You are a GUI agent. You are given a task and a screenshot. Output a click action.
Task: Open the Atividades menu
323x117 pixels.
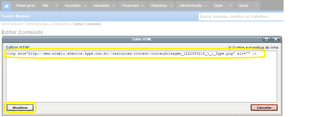click(101, 6)
